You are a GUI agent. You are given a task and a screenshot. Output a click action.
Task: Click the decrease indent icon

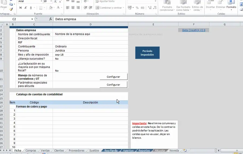coord(85,8)
